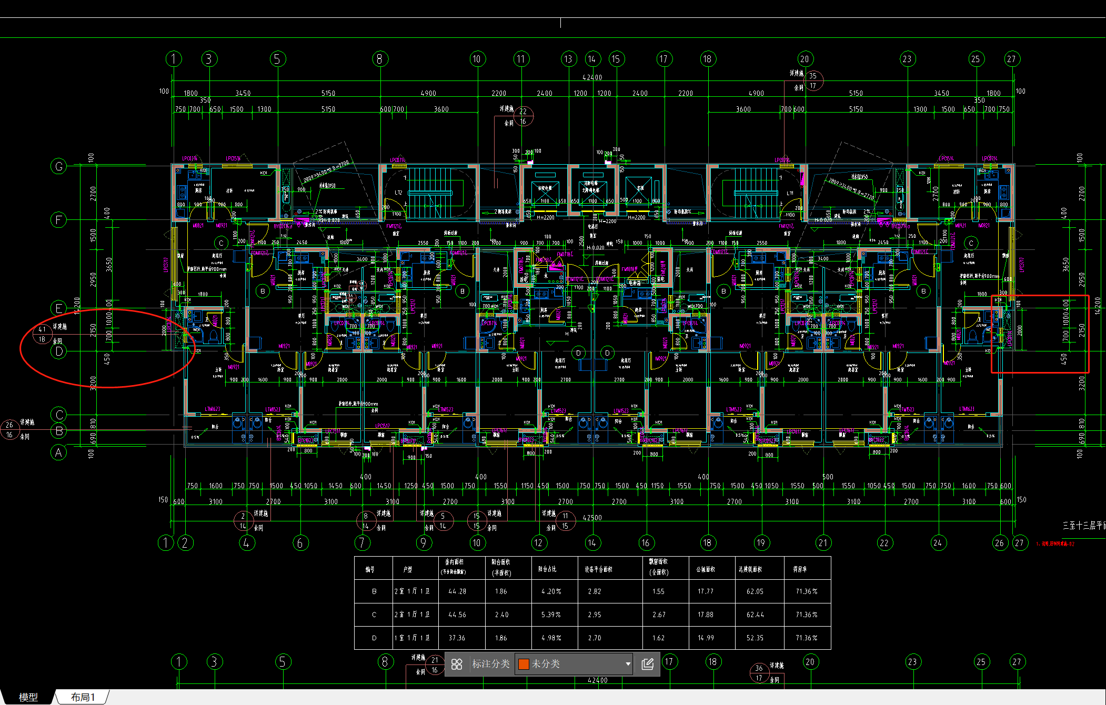Image resolution: width=1106 pixels, height=705 pixels.
Task: Select equipment platform cell 2.70
Action: pyautogui.click(x=595, y=638)
